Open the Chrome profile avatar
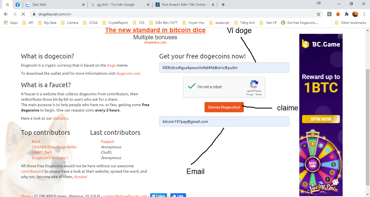The height and width of the screenshot is (197, 370). click(x=355, y=14)
